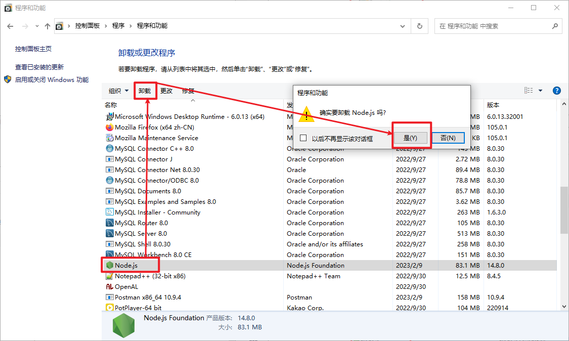This screenshot has height=341, width=569.
Task: Select PotPlayer-64 bit icon
Action: [x=109, y=308]
